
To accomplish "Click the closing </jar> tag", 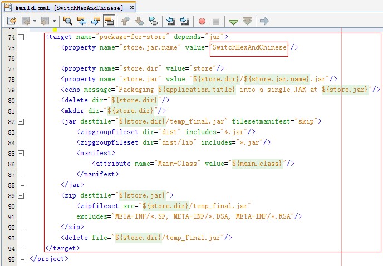I will [x=72, y=185].
